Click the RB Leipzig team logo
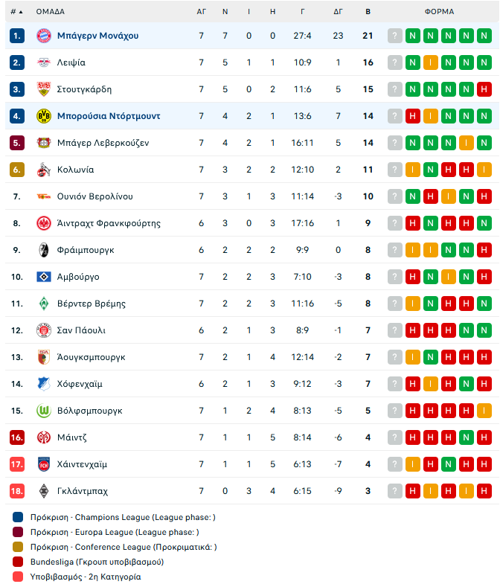 (x=42, y=62)
